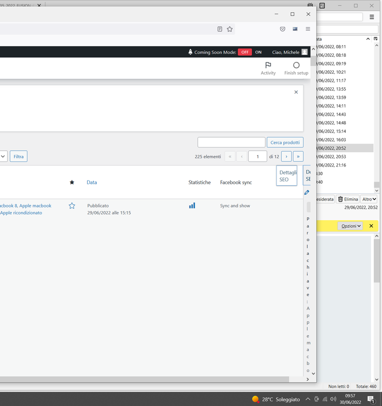Show hidden system tray icons
Image resolution: width=382 pixels, height=406 pixels.
(x=308, y=399)
